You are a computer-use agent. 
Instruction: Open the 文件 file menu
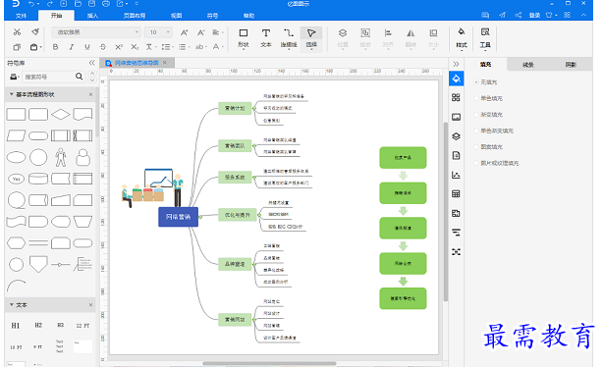coord(21,16)
